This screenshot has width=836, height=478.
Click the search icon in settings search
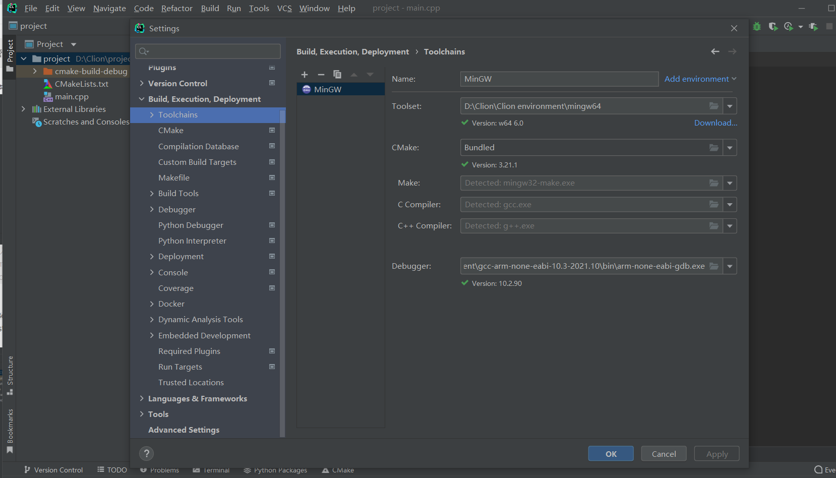(x=144, y=51)
